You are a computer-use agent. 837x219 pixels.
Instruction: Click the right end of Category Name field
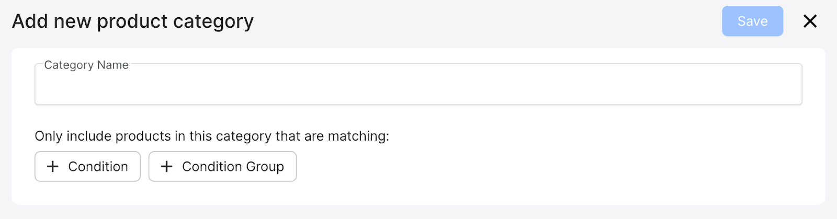click(x=785, y=85)
